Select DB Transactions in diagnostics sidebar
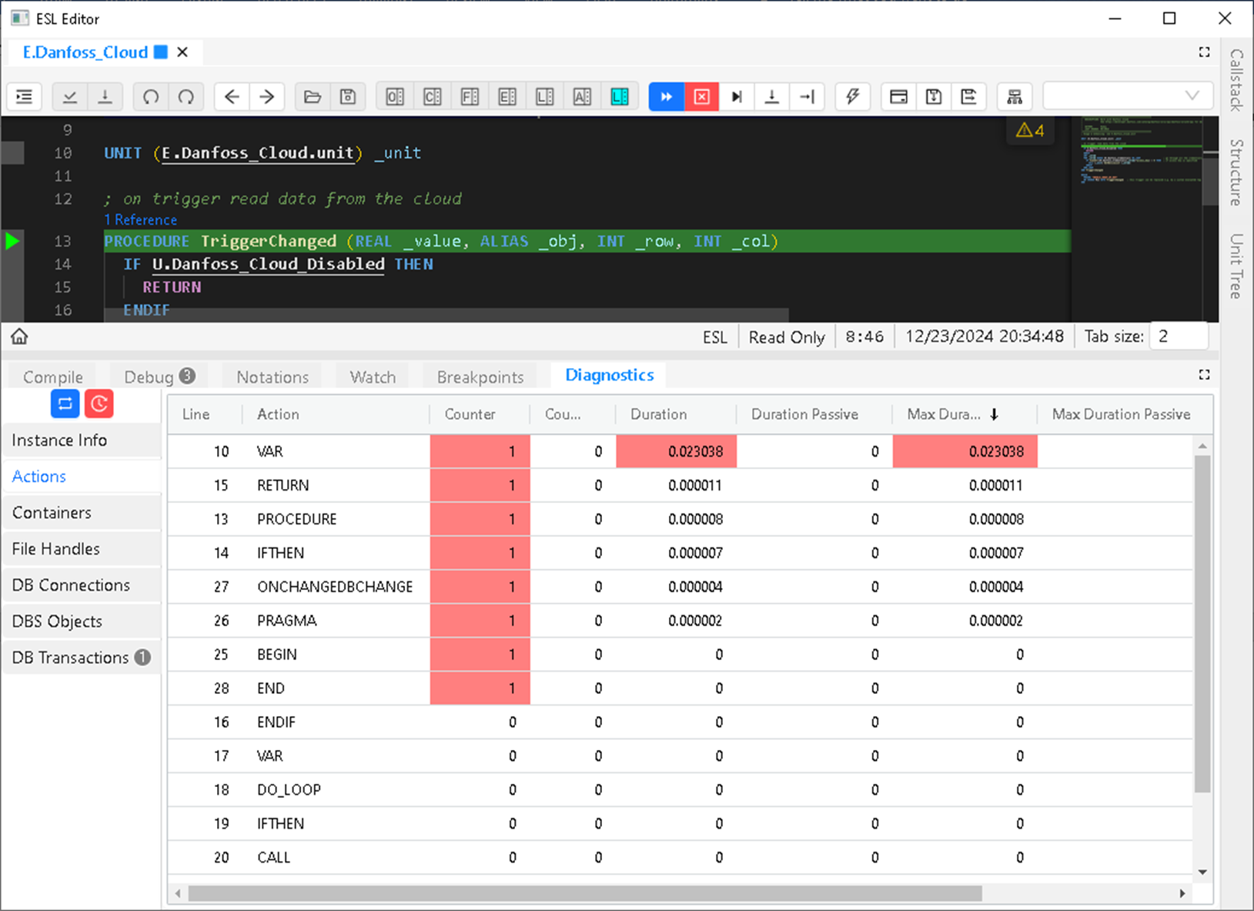The width and height of the screenshot is (1254, 911). [82, 658]
